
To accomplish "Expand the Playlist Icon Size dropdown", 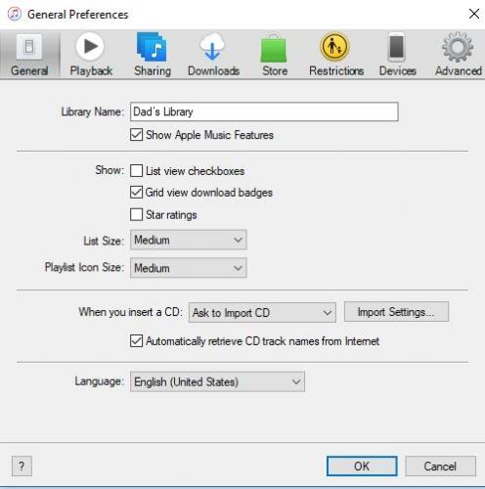I will pyautogui.click(x=189, y=268).
